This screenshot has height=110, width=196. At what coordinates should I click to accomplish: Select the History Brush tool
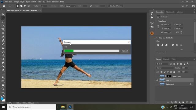point(3,52)
